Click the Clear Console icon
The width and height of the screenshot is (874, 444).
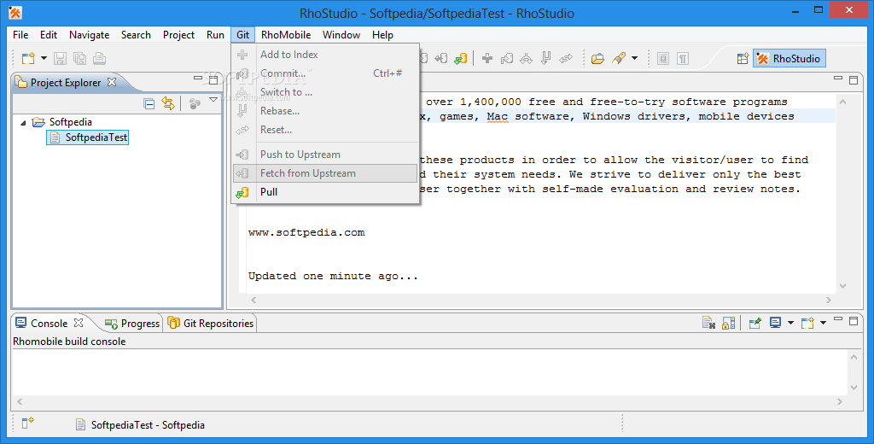pos(708,323)
